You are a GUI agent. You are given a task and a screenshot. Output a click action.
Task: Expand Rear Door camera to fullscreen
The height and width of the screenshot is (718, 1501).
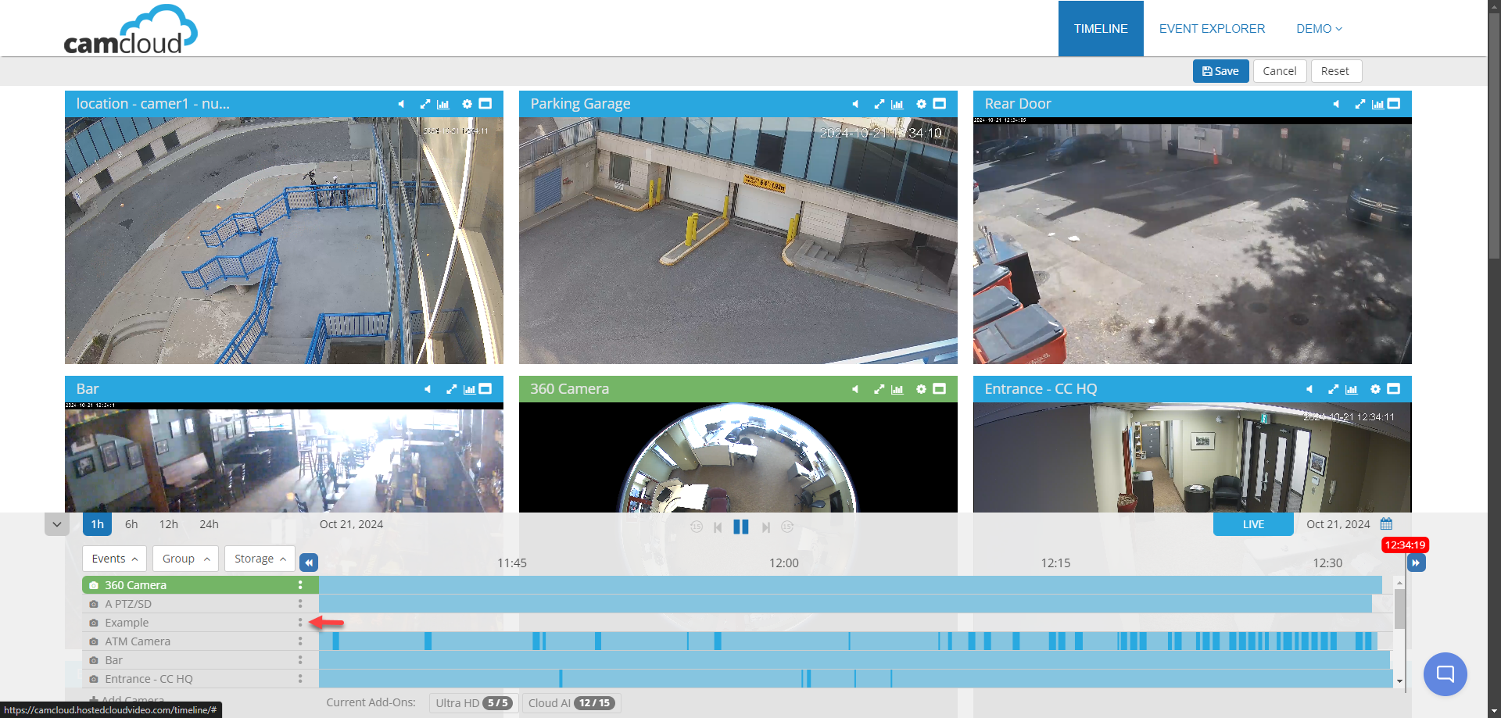[x=1359, y=104]
